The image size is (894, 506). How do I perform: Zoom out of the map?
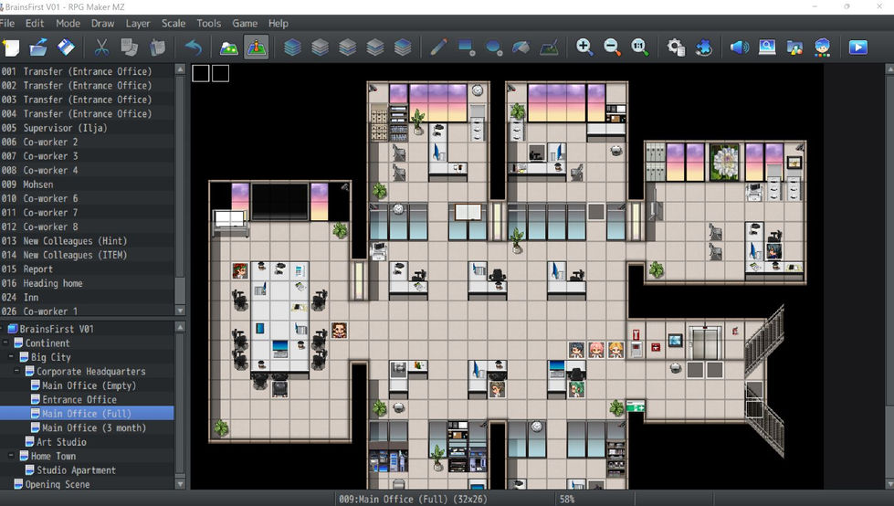(x=613, y=47)
